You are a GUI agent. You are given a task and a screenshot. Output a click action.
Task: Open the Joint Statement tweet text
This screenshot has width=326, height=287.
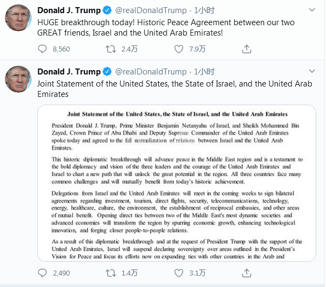175,89
